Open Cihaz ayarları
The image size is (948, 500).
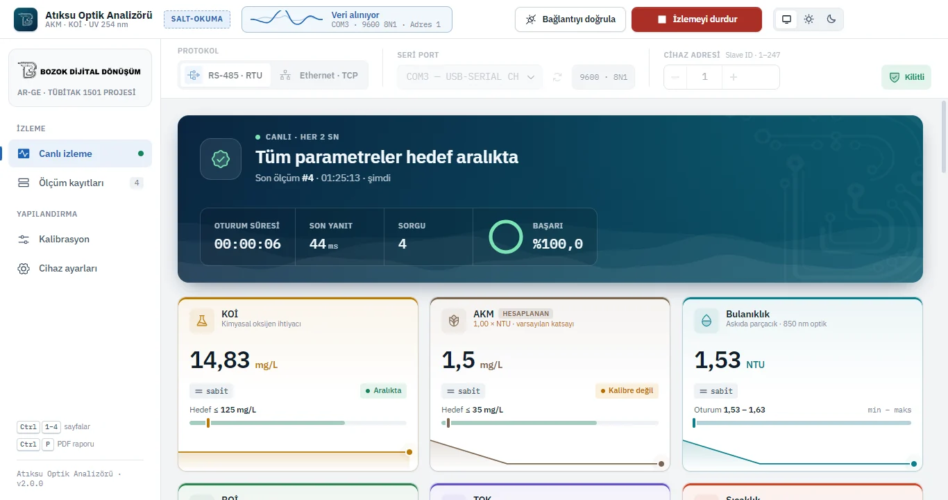coord(80,268)
